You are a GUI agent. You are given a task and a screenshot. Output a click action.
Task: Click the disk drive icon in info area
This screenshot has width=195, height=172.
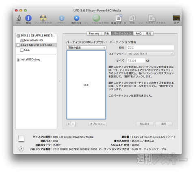point(21,139)
